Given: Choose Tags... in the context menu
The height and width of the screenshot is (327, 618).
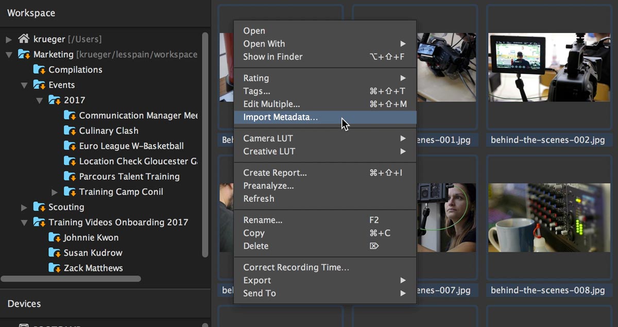Looking at the screenshot, I should pos(325,91).
